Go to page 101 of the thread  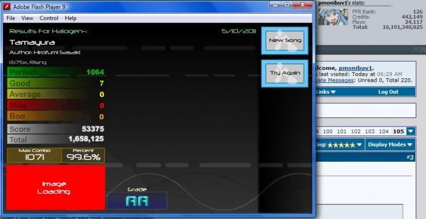[341, 132]
